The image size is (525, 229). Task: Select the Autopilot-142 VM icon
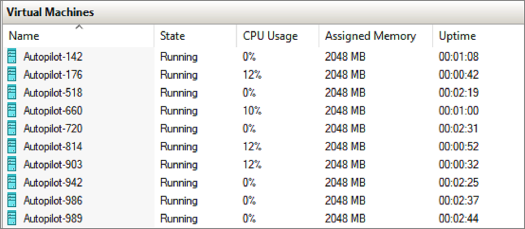tap(12, 57)
